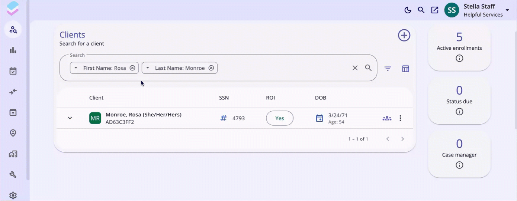Open the merge arrows sidebar icon
This screenshot has height=201, width=517.
coord(13,92)
